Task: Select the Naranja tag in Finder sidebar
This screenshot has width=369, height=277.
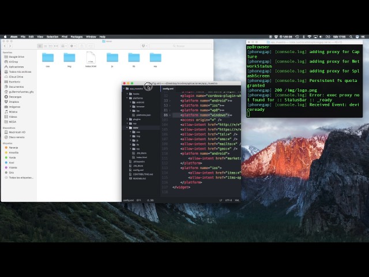Action: [x=13, y=148]
